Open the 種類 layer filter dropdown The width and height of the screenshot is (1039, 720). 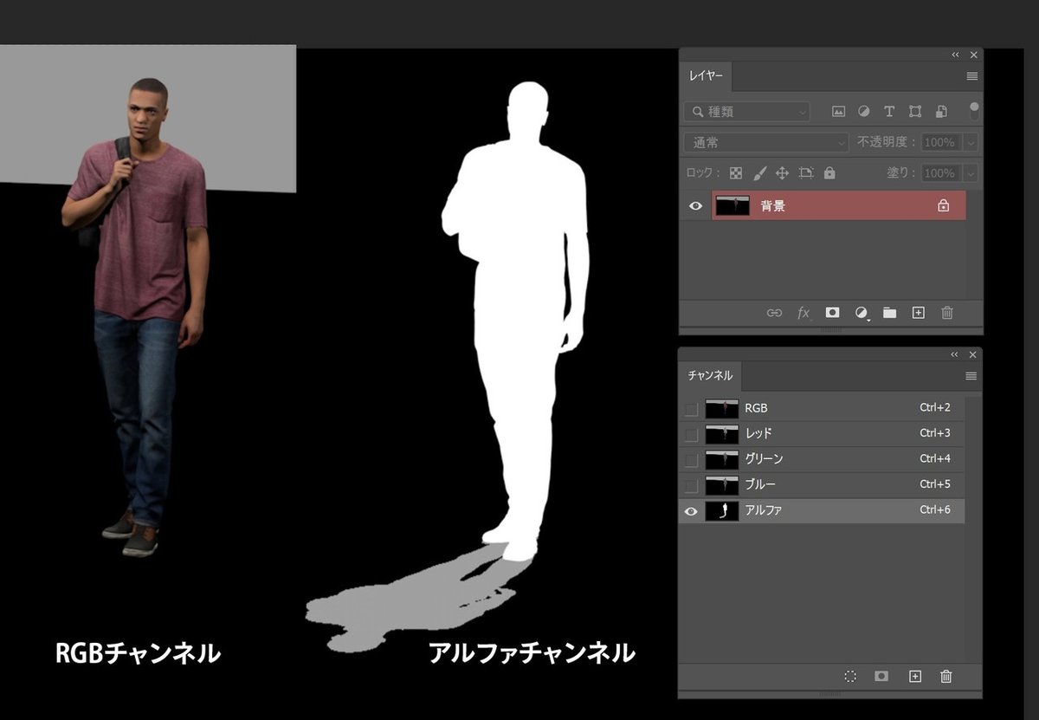(x=747, y=112)
